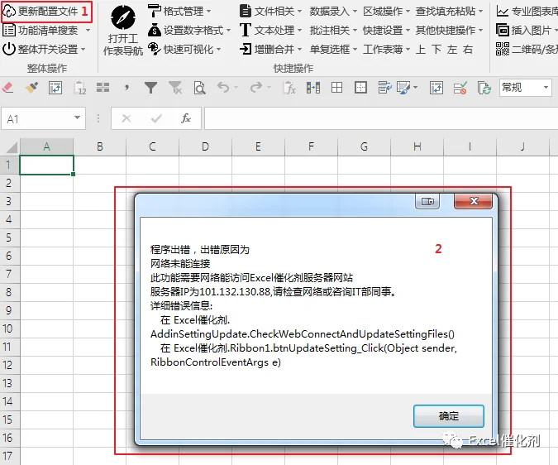Click the black filter funnel icon

pyautogui.click(x=151, y=87)
